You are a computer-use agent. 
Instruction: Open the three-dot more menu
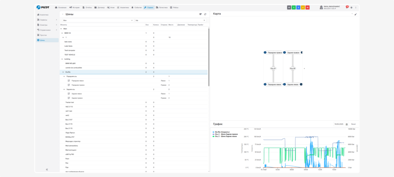(355, 7)
